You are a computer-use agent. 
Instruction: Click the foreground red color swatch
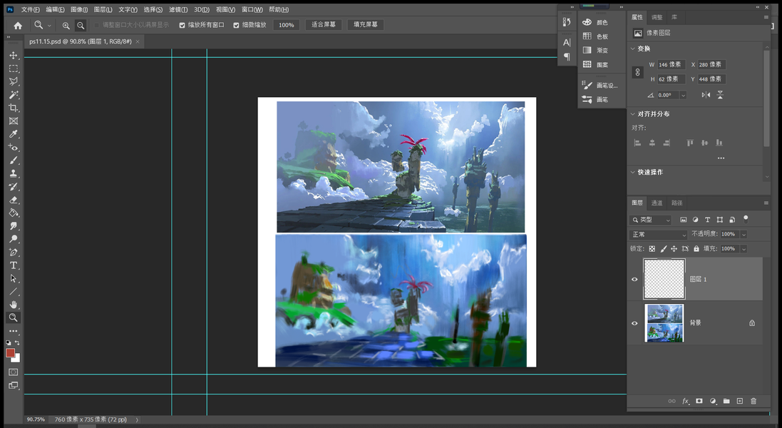[10, 352]
